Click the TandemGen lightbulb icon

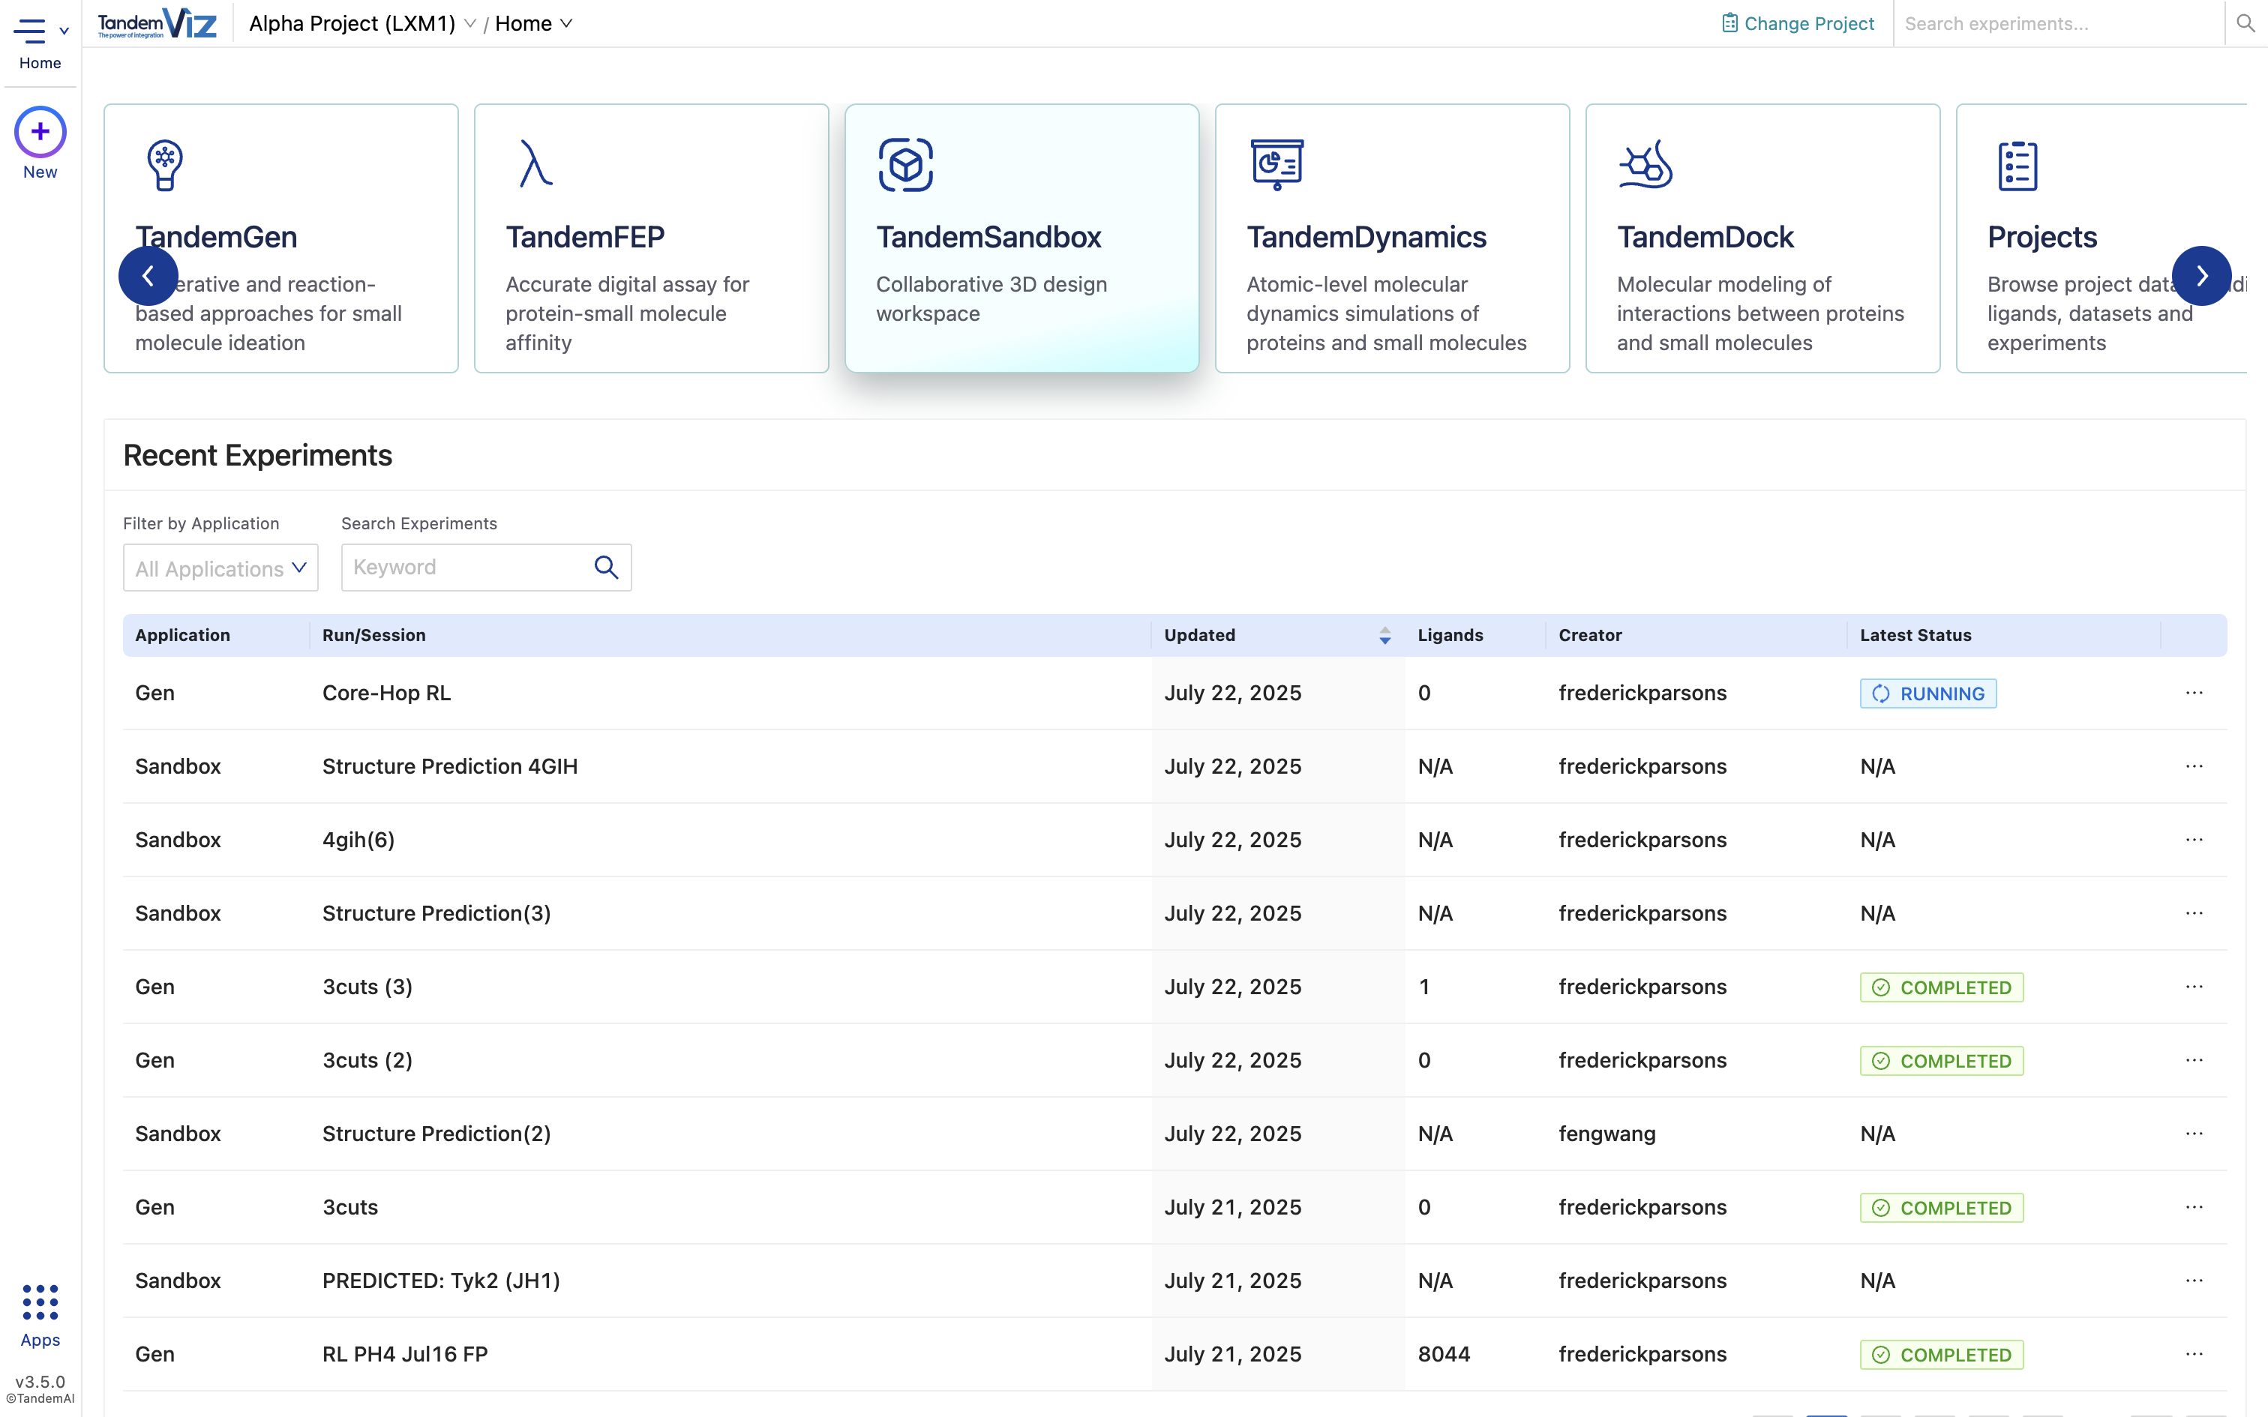[164, 165]
